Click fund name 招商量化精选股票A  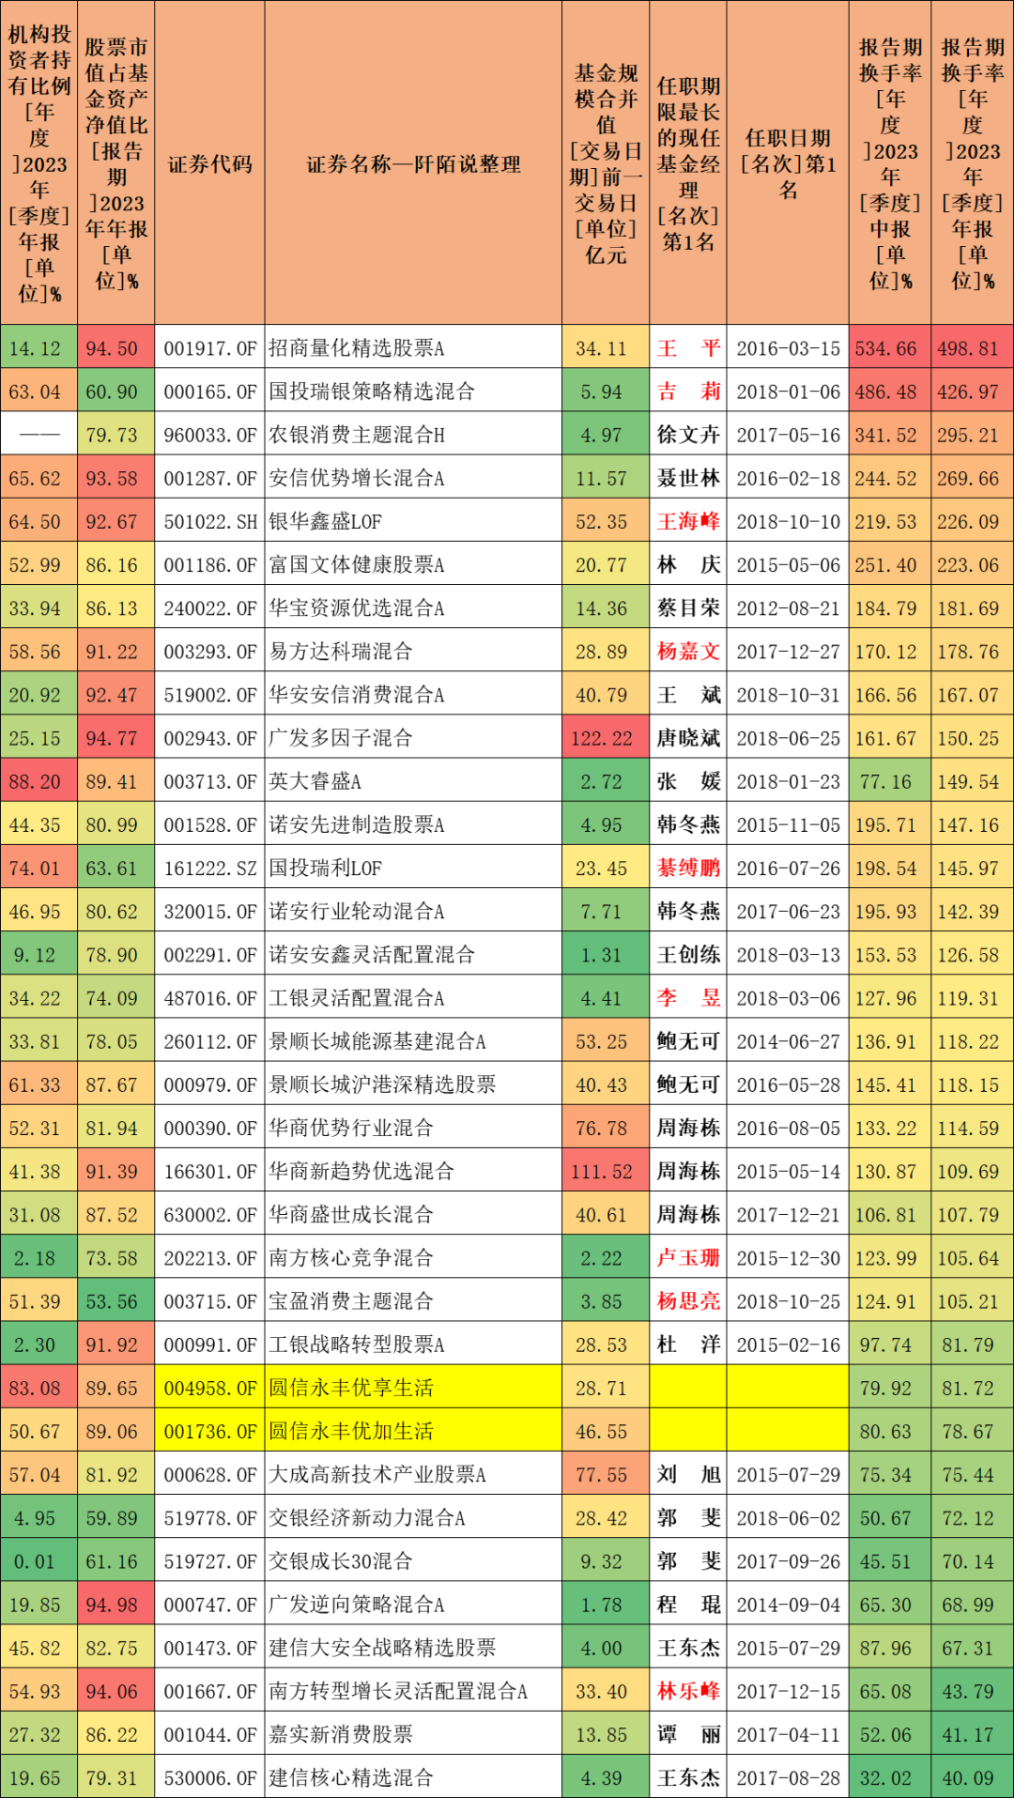pyautogui.click(x=357, y=349)
